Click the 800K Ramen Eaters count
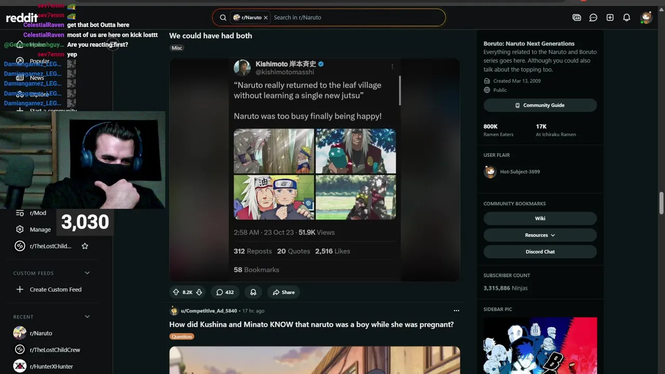665x374 pixels. [x=498, y=130]
